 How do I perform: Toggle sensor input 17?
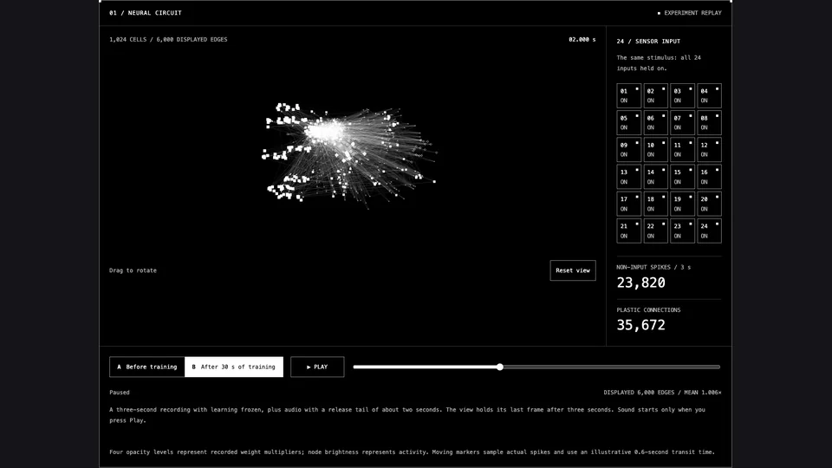[x=629, y=204]
